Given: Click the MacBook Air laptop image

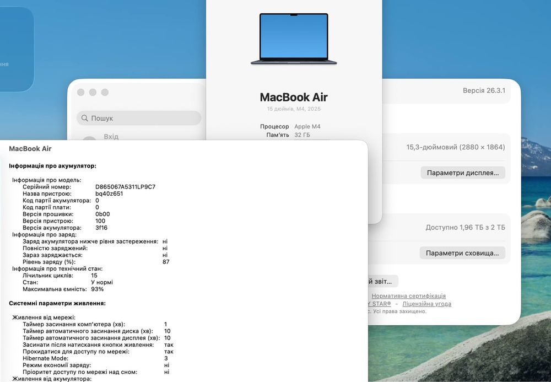Looking at the screenshot, I should (294, 39).
